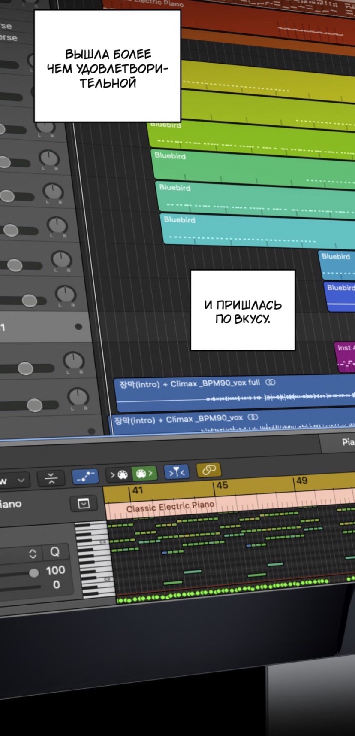Select the indigo Bluebird region at far right

[340, 296]
